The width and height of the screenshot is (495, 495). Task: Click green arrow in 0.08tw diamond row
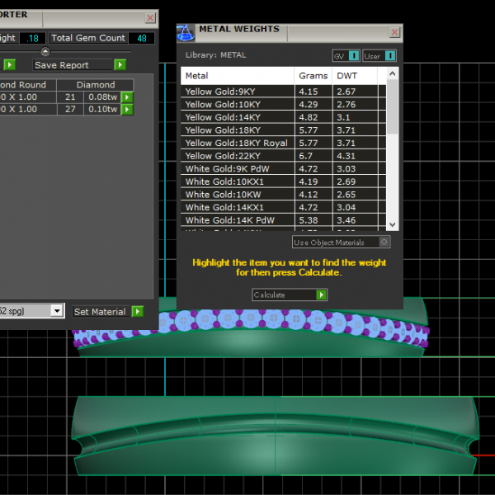coord(127,97)
